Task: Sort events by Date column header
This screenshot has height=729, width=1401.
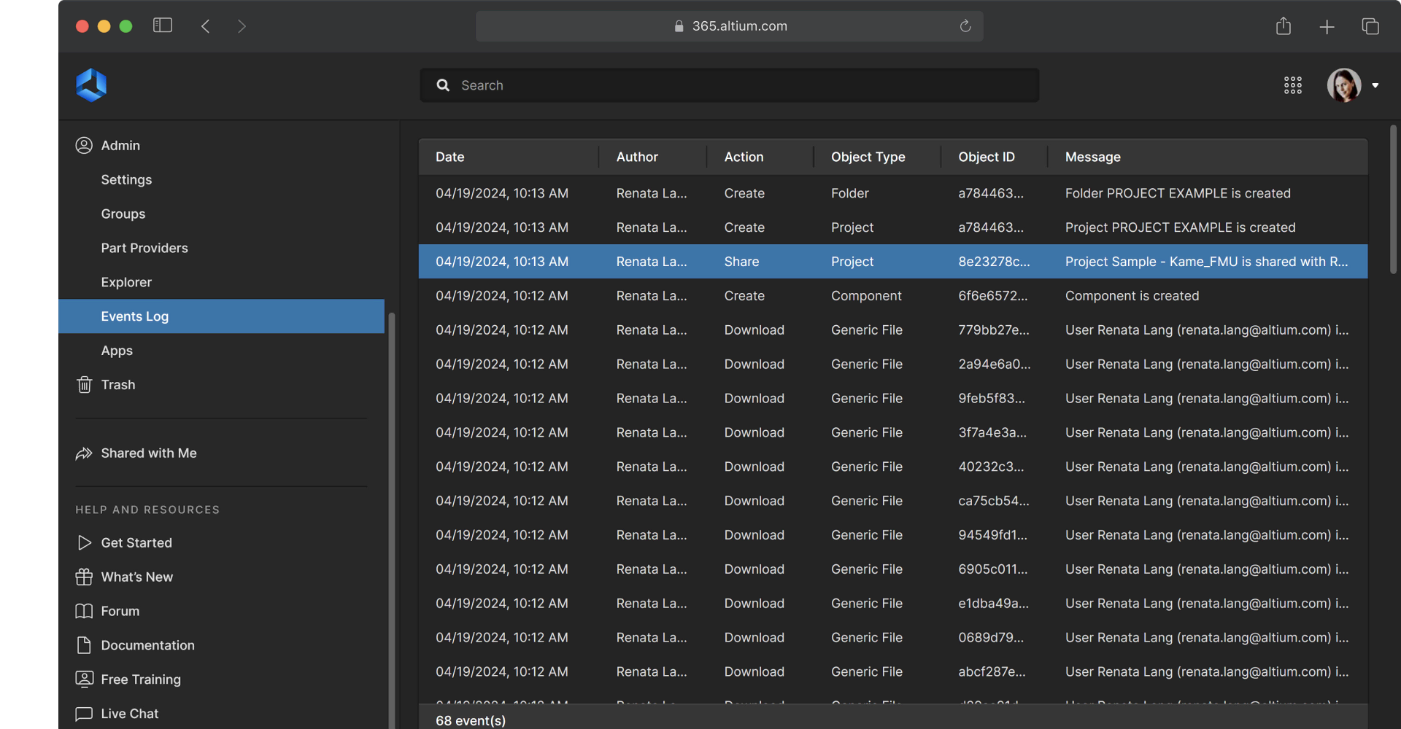Action: pyautogui.click(x=449, y=157)
